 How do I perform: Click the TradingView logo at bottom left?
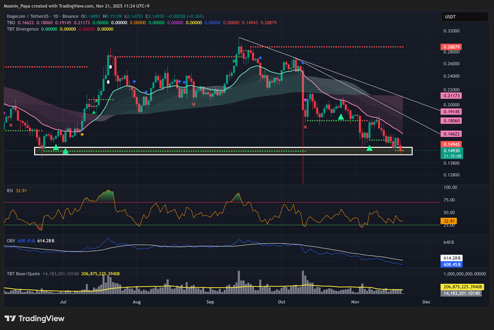pyautogui.click(x=37, y=318)
